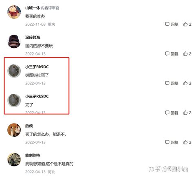This screenshot has height=177, width=193.
Task: Like the comment 完了
Action: pos(187,113)
